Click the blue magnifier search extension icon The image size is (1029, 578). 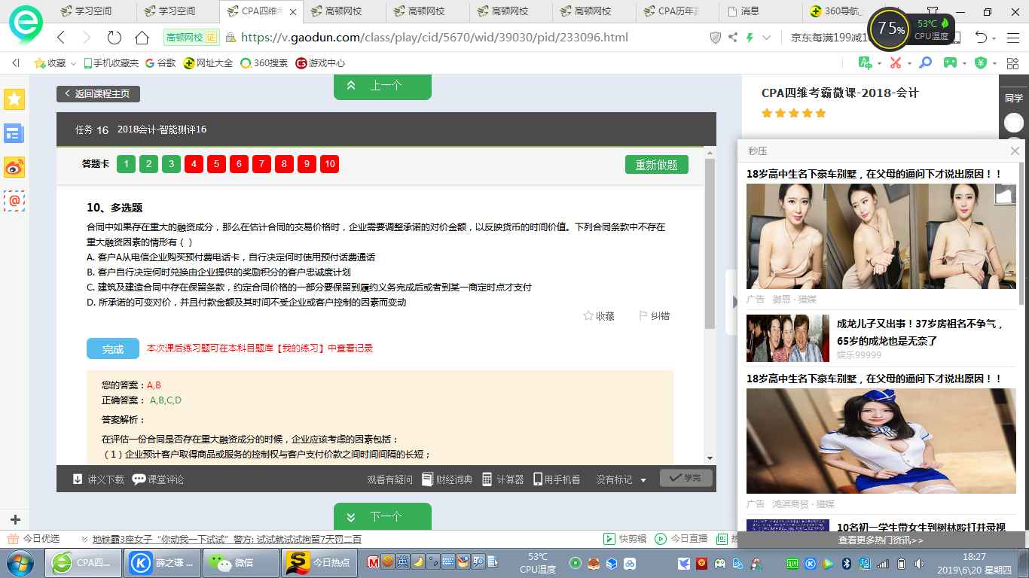pos(926,62)
